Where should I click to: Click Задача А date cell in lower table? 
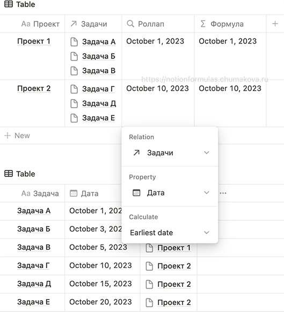[93, 211]
